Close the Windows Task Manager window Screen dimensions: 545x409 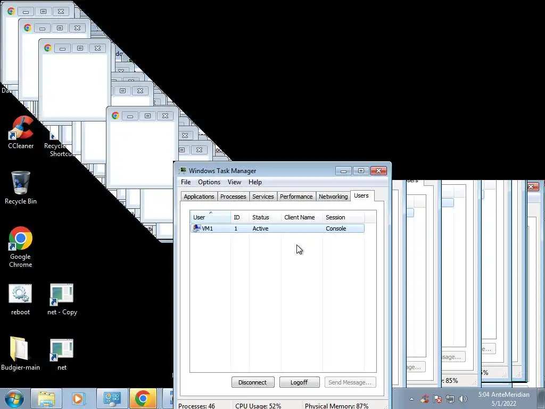[378, 171]
